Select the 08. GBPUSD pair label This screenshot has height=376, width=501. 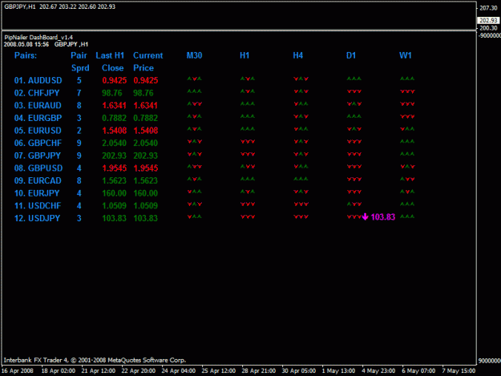click(38, 168)
